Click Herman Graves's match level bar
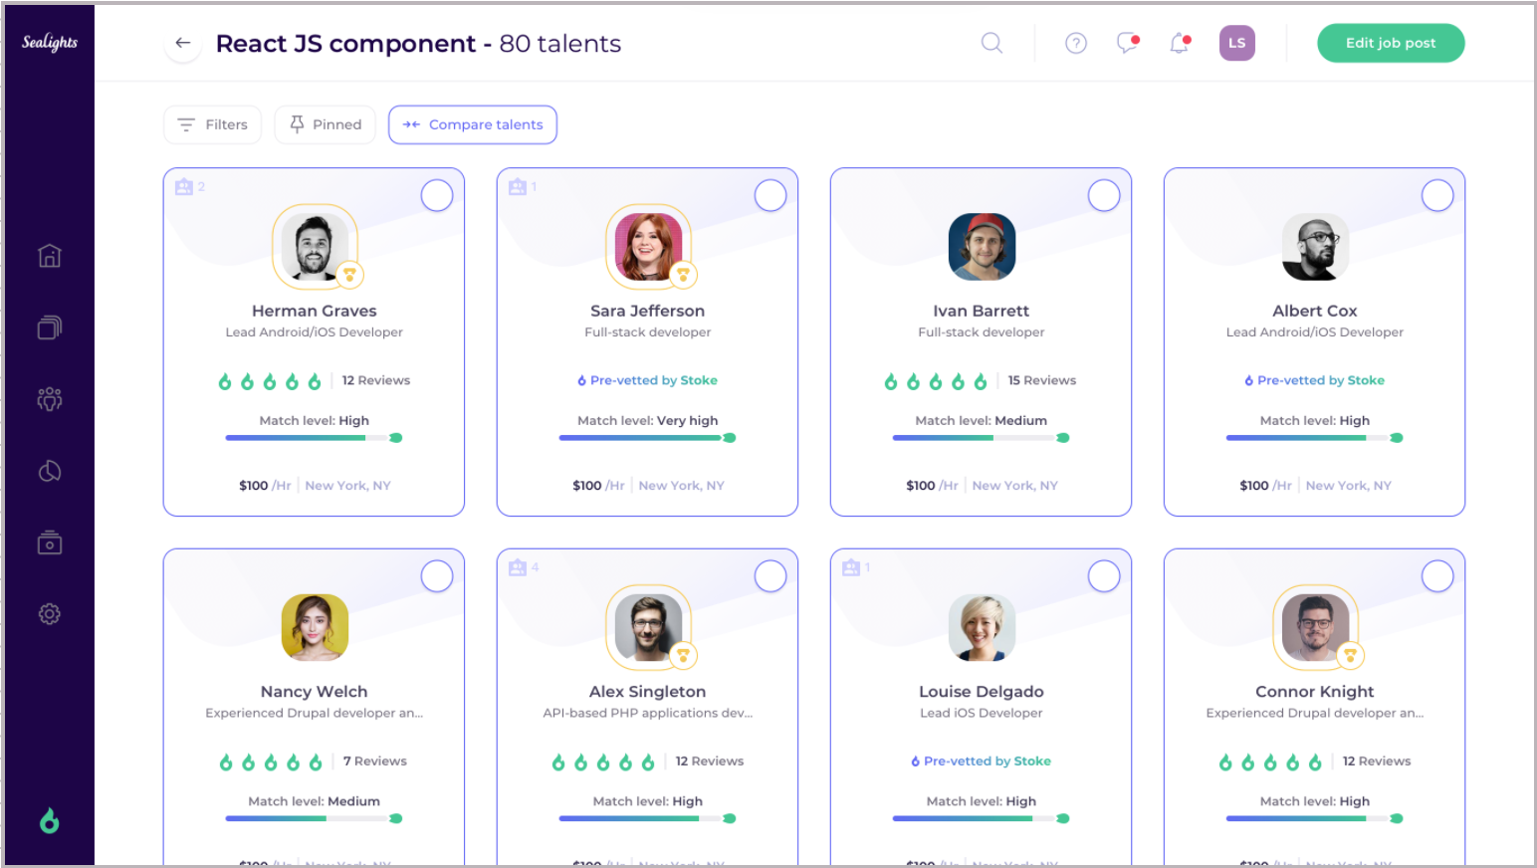This screenshot has height=868, width=1537. click(314, 438)
